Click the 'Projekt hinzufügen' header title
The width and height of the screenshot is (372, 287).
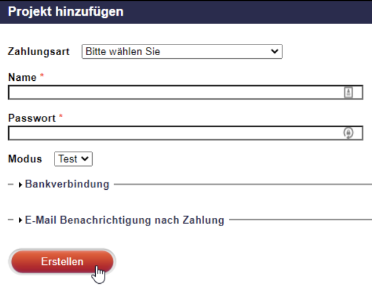click(66, 11)
